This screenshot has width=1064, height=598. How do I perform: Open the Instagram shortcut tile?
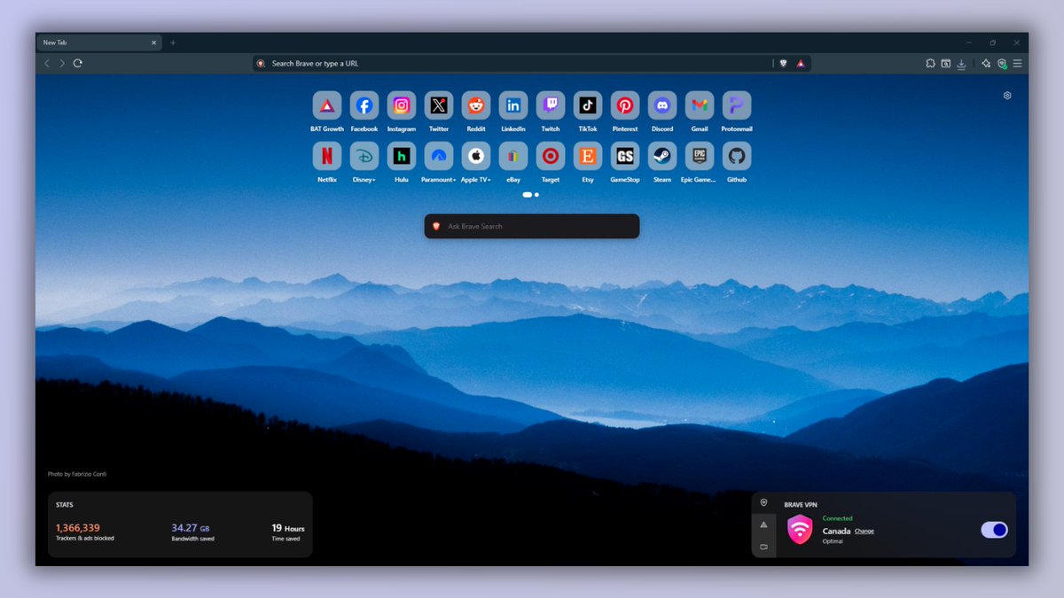tap(402, 105)
